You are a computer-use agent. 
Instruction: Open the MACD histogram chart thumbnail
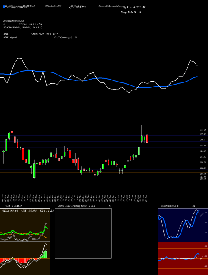click(x=25, y=258)
